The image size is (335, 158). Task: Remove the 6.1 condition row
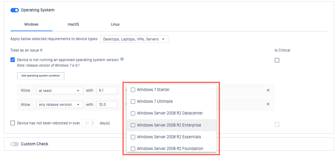click(x=268, y=90)
